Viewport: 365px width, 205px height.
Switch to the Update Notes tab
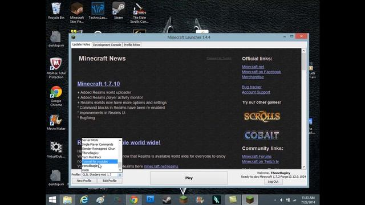click(x=81, y=44)
